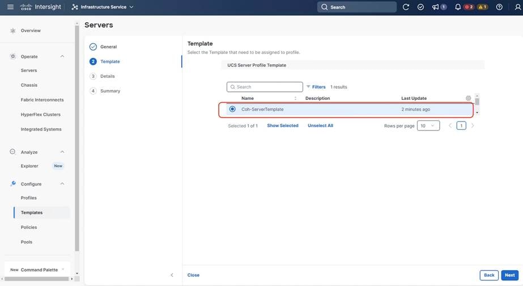Viewport: 523px width, 286px height.
Task: Click the '2 minutes ago' cell
Action: point(415,110)
